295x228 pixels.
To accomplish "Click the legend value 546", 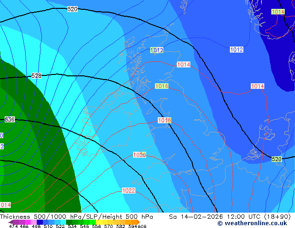I will click(85, 226).
